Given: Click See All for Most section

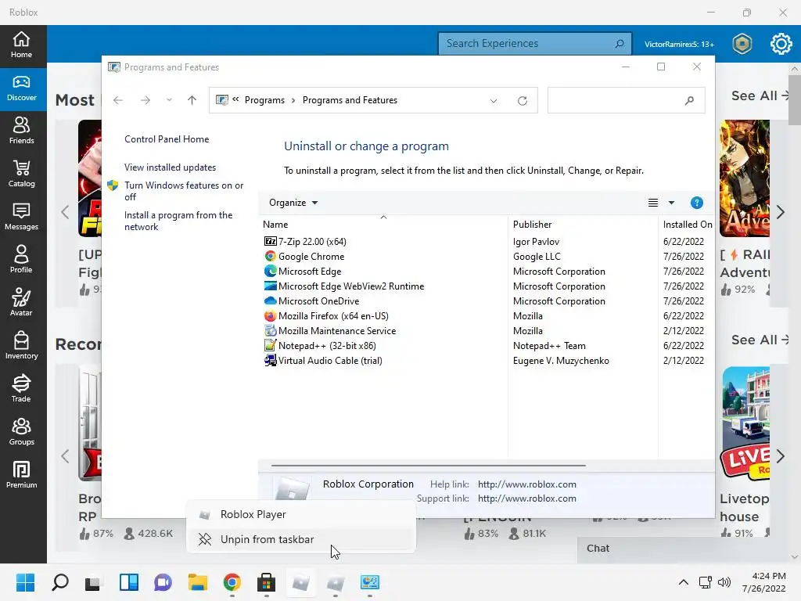Looking at the screenshot, I should tap(760, 95).
